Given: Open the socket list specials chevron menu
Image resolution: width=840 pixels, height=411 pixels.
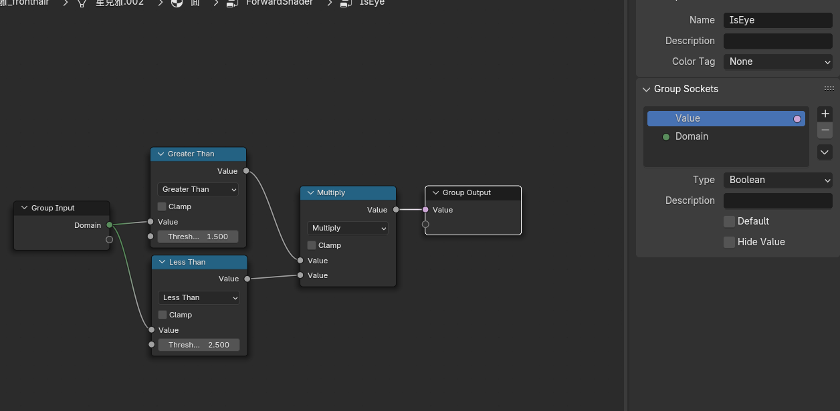Looking at the screenshot, I should pos(825,152).
